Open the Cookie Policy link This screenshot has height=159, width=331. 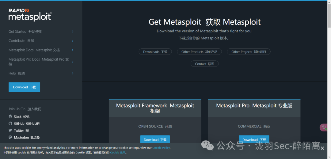(161, 148)
